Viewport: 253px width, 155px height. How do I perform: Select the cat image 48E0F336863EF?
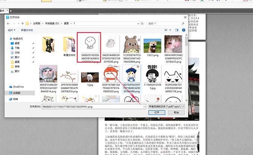click(x=48, y=79)
